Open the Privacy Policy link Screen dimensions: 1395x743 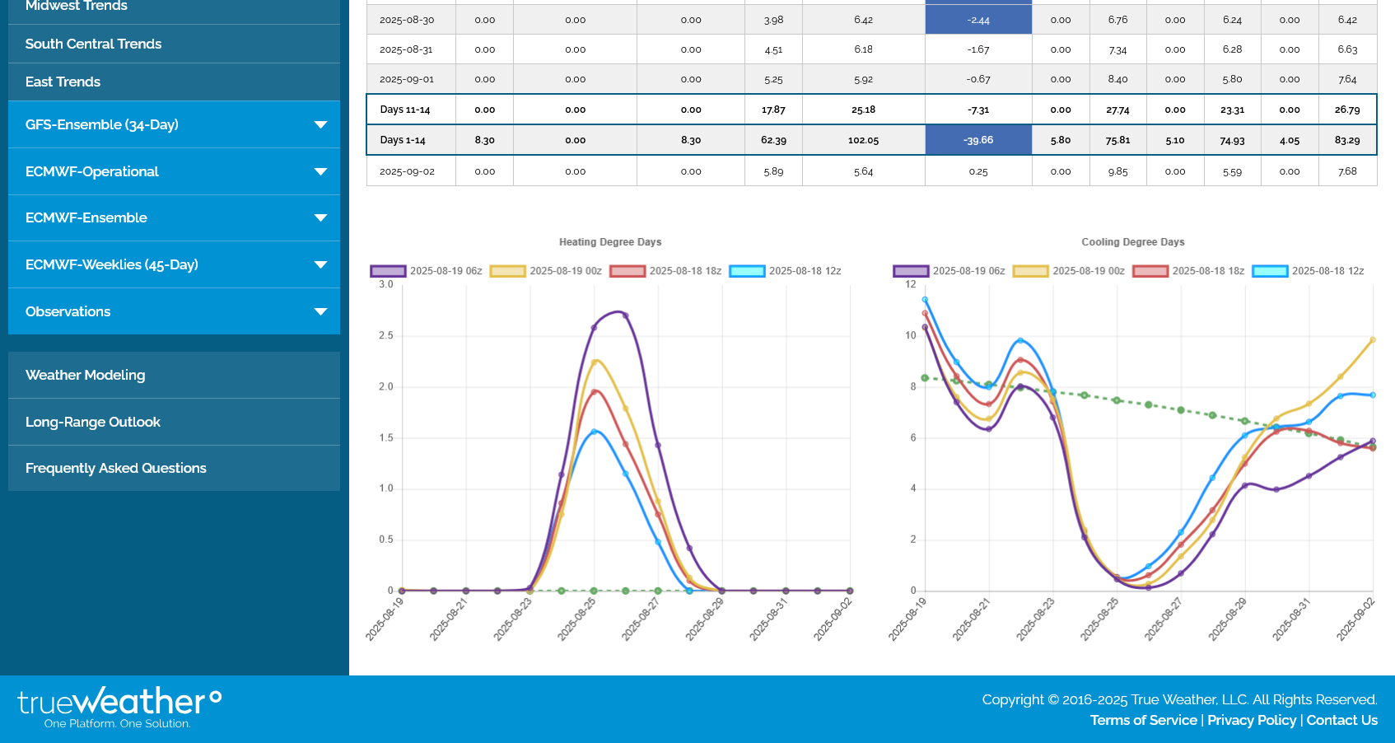1251,721
